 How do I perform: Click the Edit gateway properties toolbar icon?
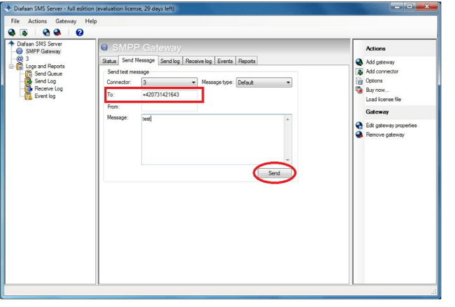tap(45, 32)
